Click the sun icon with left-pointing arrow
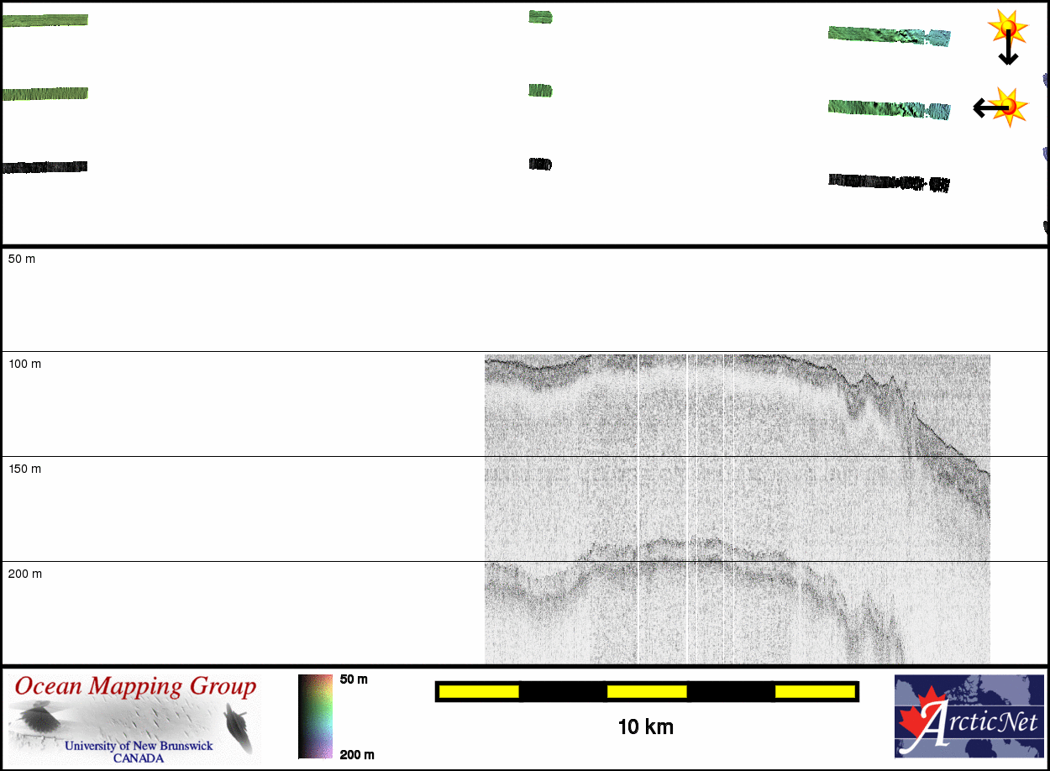 1000,107
